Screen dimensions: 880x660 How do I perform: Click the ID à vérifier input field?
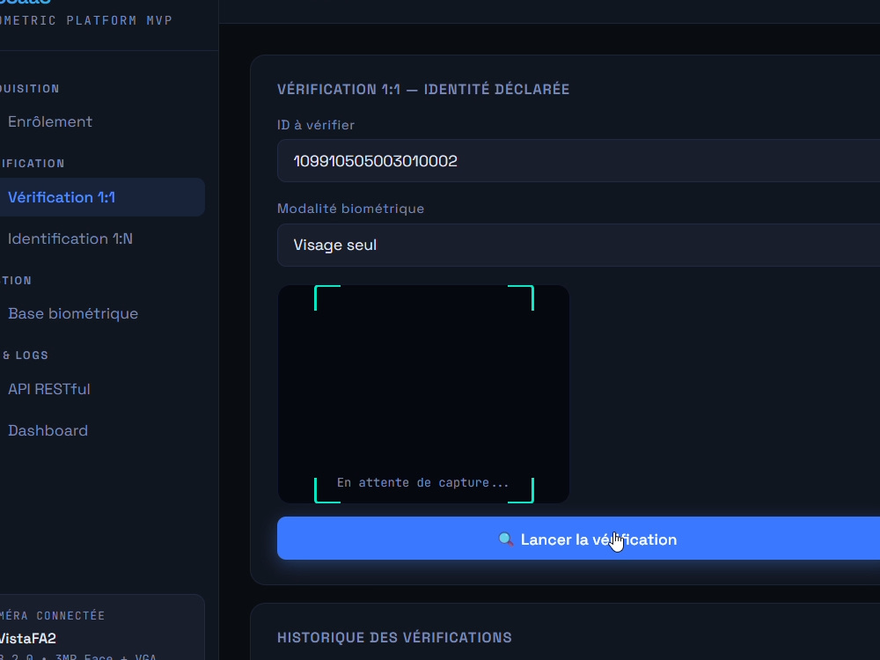[x=579, y=161]
